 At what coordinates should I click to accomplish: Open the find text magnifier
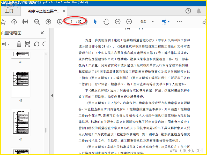click(x=37, y=22)
